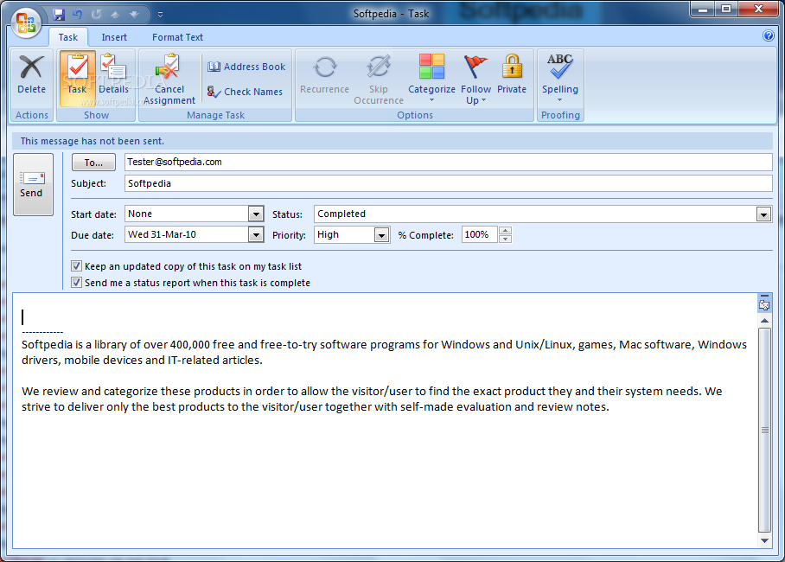Click scrollbar up arrow in body
Screen dimensions: 785x562
(x=764, y=321)
